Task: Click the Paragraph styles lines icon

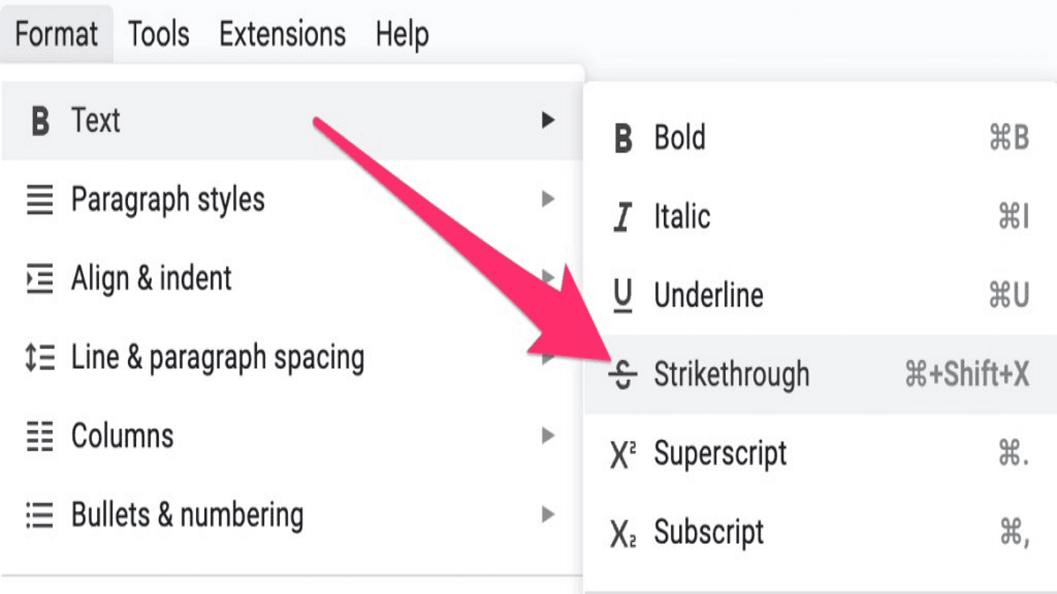Action: (40, 199)
